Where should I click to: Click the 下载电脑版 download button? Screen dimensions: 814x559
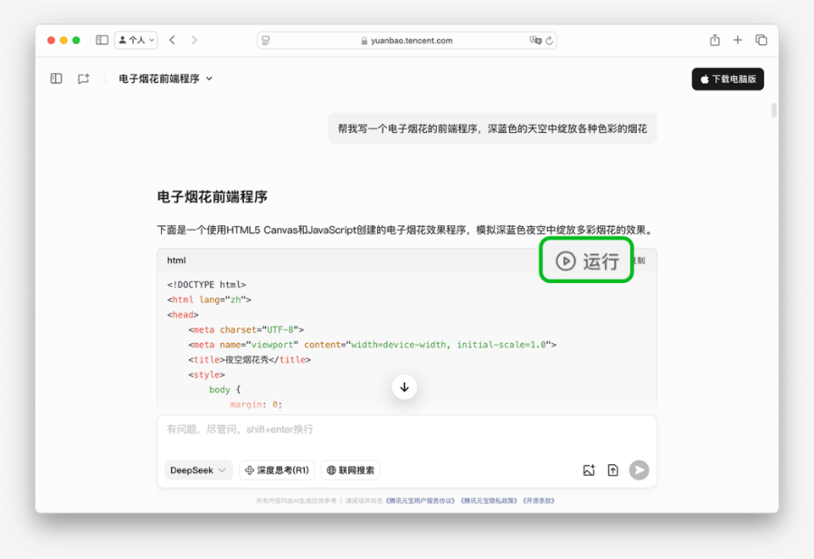(727, 79)
